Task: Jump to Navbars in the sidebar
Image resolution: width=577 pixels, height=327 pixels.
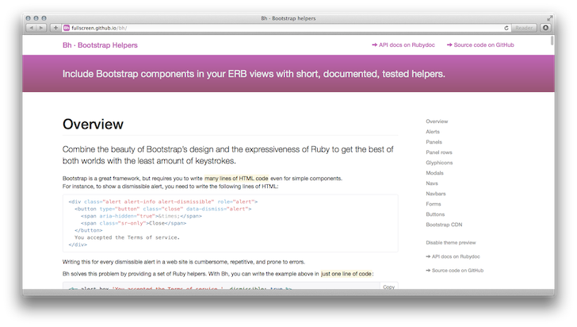Action: click(x=436, y=194)
